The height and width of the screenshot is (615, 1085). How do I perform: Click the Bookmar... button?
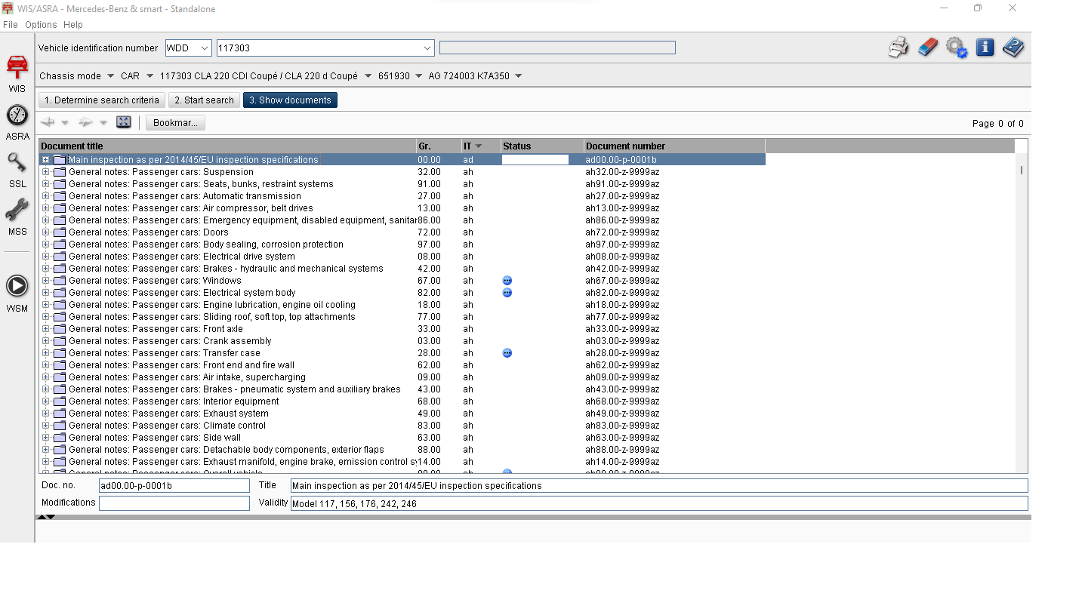(175, 123)
